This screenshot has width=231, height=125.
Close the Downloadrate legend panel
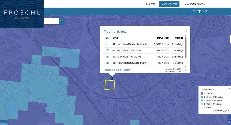pyautogui.click(x=229, y=88)
